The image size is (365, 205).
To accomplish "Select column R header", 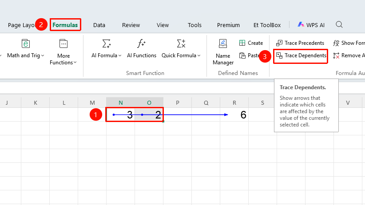I will 234,103.
